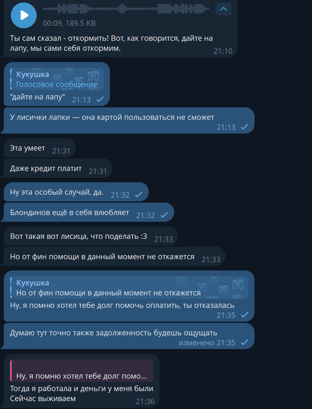Click the checkmark on "Блондинов ещё в себя влюбляет"

[x=164, y=215]
